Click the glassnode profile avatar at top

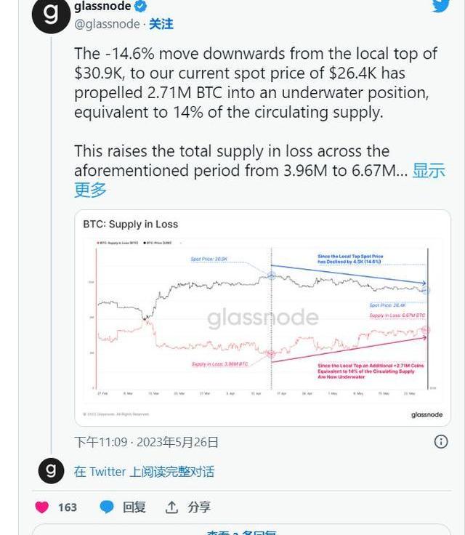(x=51, y=15)
